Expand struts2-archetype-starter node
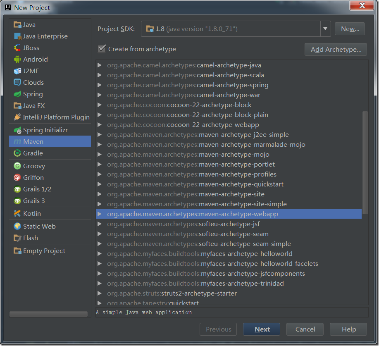379x346 pixels. [99, 293]
